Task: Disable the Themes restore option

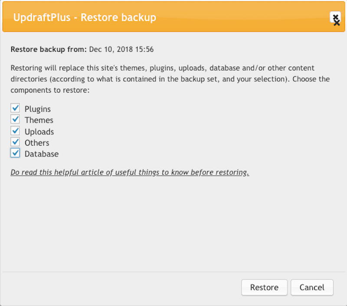Action: [15, 119]
